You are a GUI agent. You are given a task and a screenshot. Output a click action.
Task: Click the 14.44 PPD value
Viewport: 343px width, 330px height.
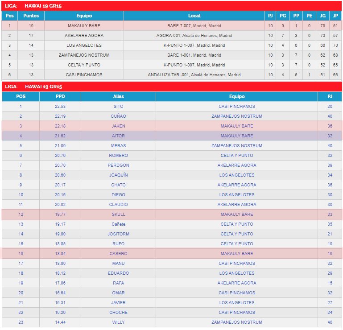click(x=60, y=322)
